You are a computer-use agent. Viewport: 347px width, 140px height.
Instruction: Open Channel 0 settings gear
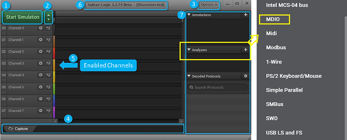40,28
